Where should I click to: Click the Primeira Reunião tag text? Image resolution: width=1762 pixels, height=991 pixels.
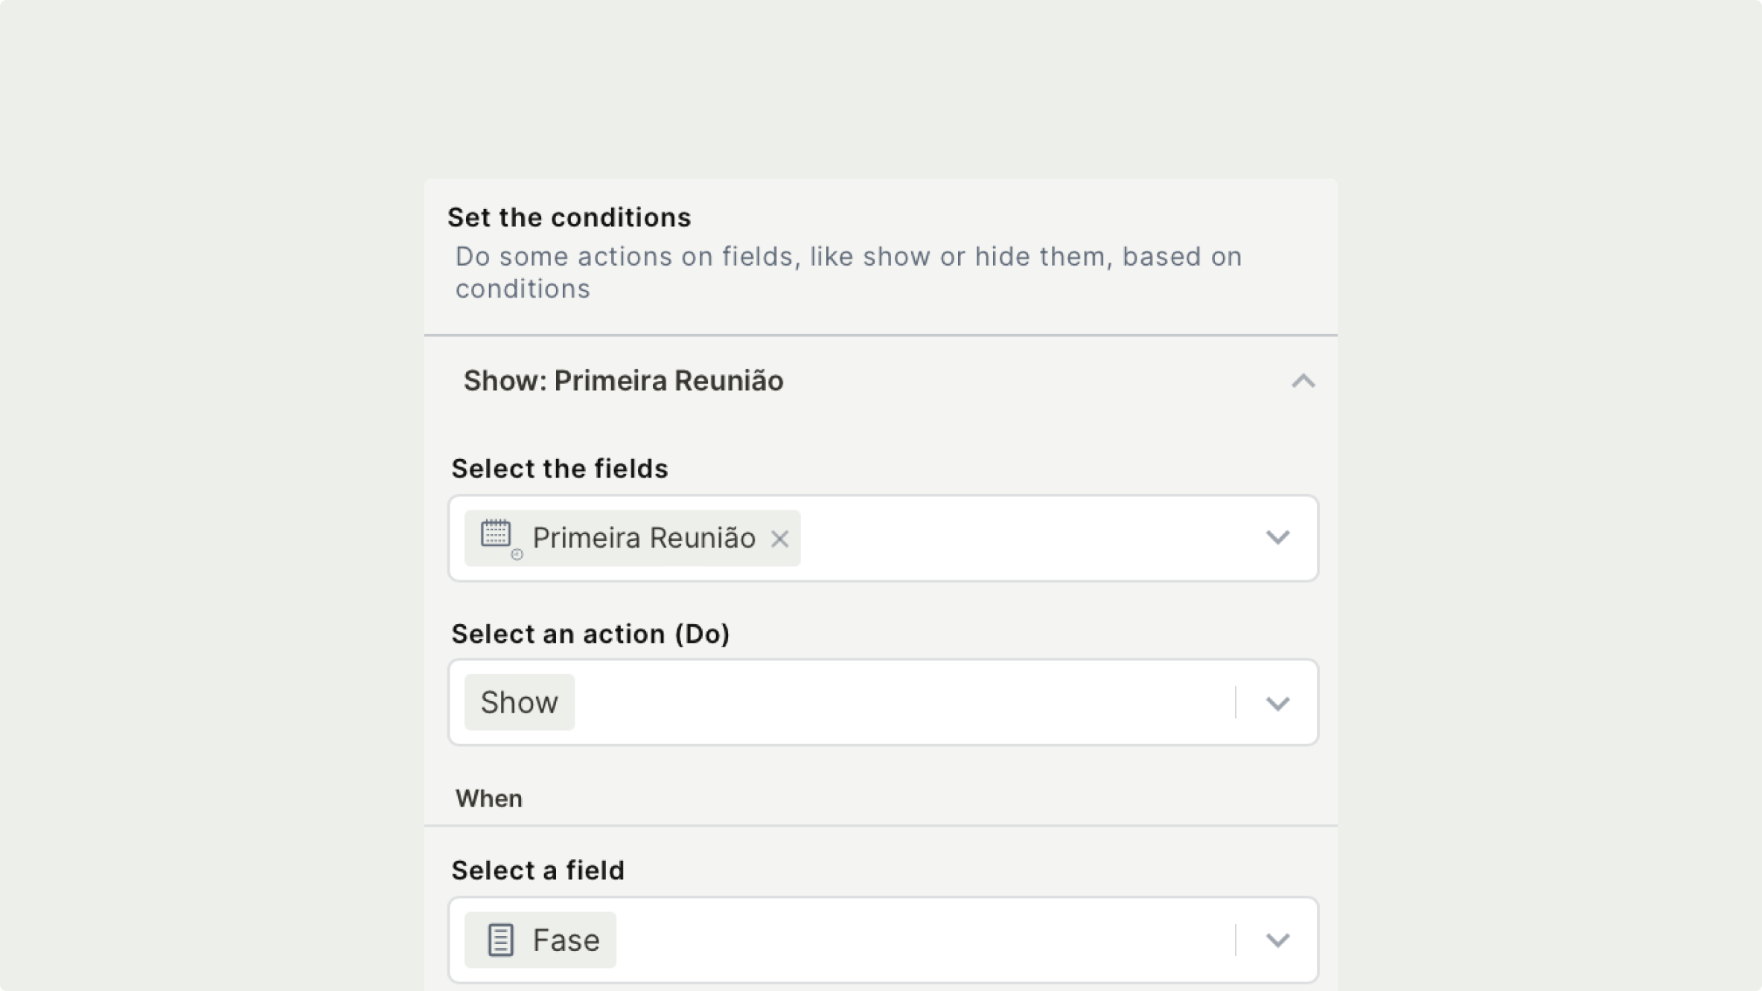tap(644, 538)
